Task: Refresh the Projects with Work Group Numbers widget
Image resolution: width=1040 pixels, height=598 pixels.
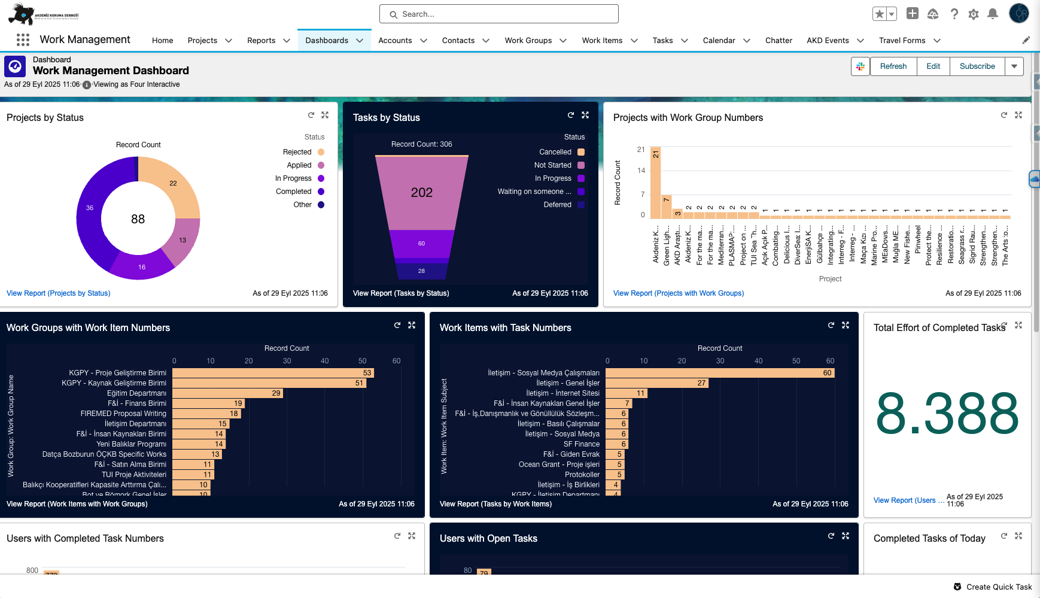Action: click(x=1004, y=115)
